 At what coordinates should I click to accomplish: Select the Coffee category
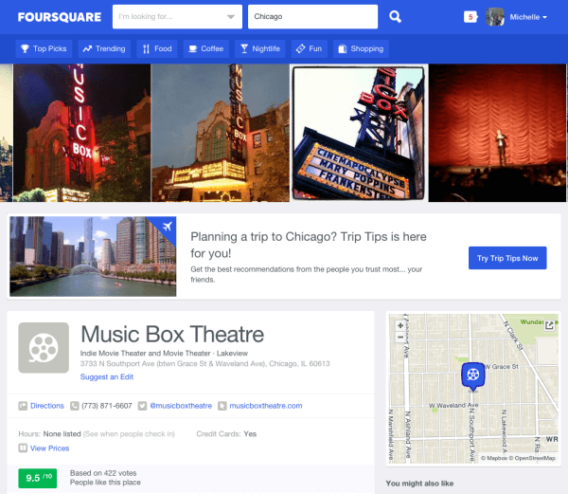[206, 48]
